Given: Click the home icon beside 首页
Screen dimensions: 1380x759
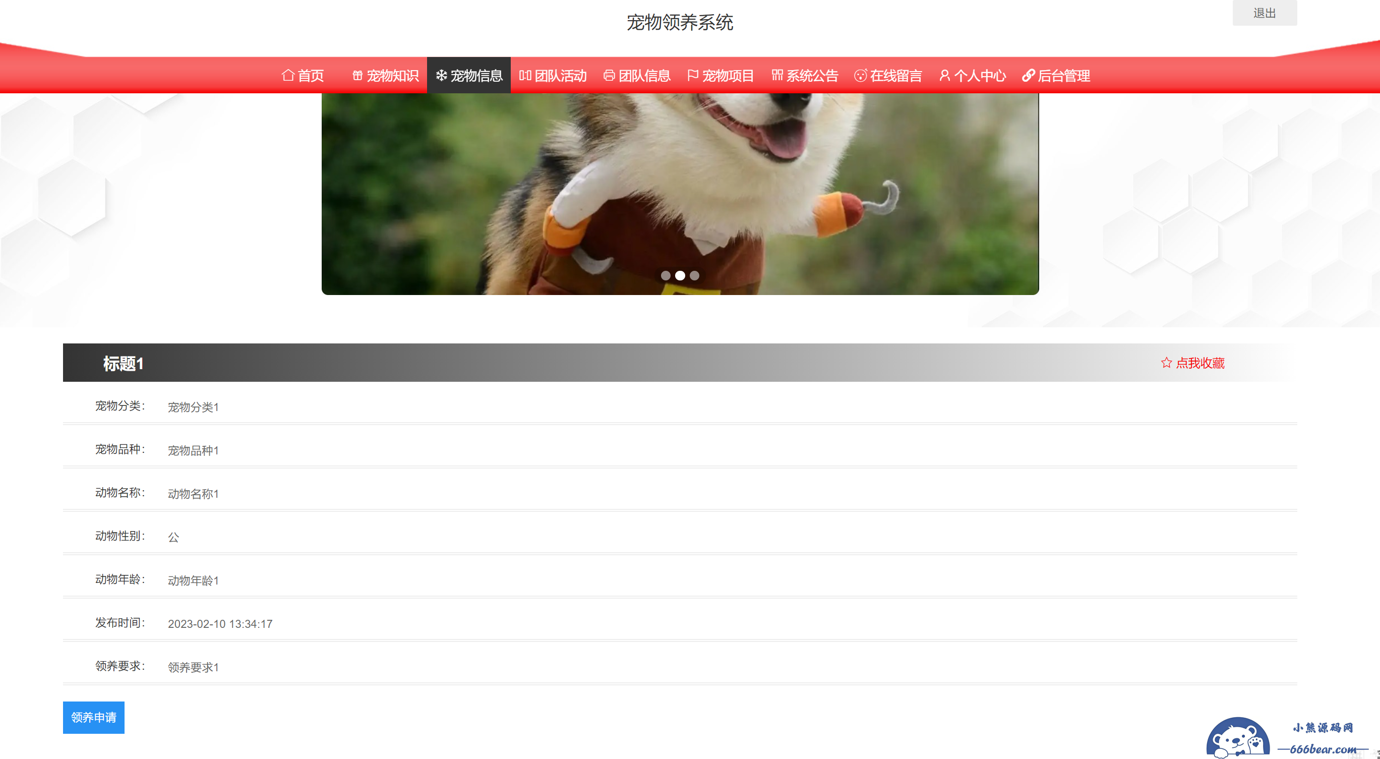Looking at the screenshot, I should pyautogui.click(x=288, y=76).
